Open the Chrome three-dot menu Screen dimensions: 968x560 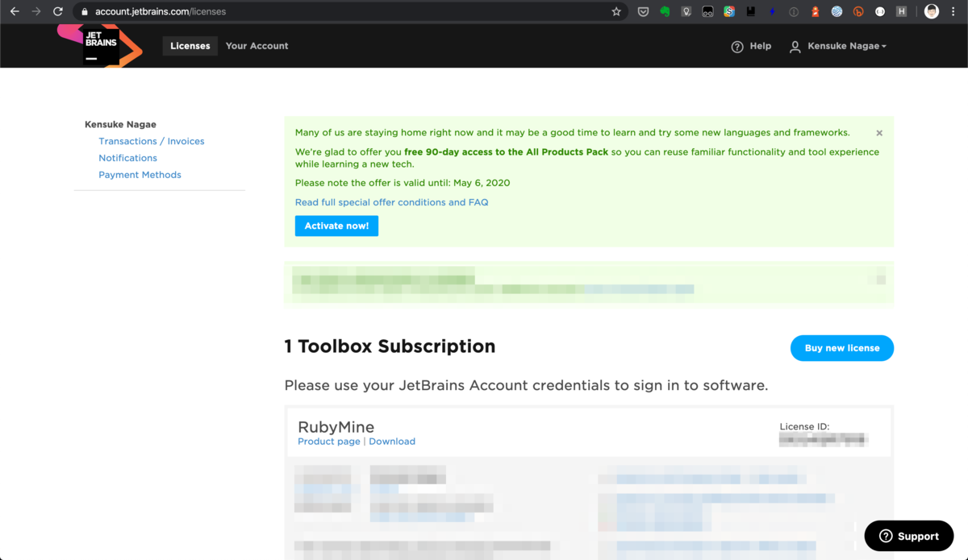pyautogui.click(x=954, y=11)
